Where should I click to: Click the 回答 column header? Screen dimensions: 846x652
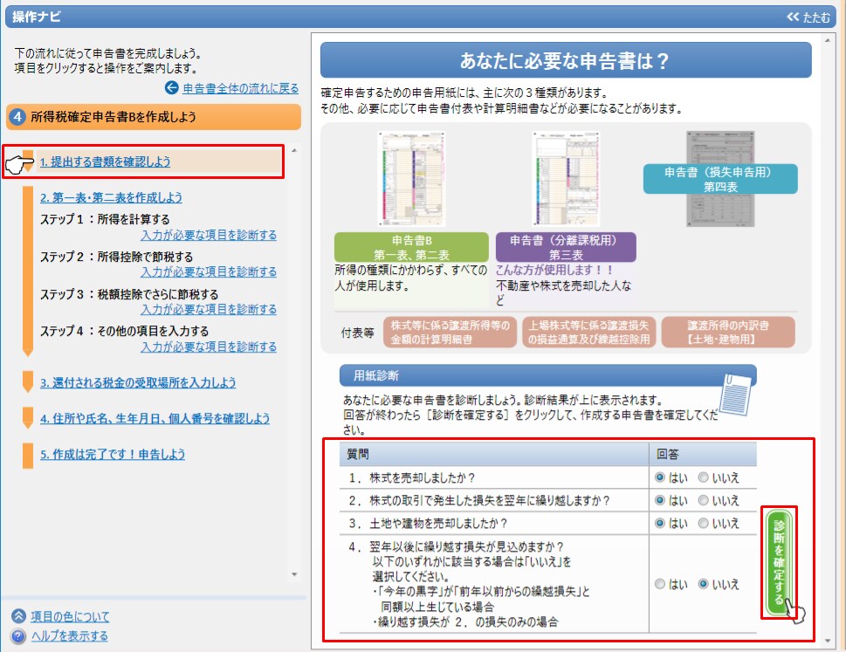click(703, 454)
